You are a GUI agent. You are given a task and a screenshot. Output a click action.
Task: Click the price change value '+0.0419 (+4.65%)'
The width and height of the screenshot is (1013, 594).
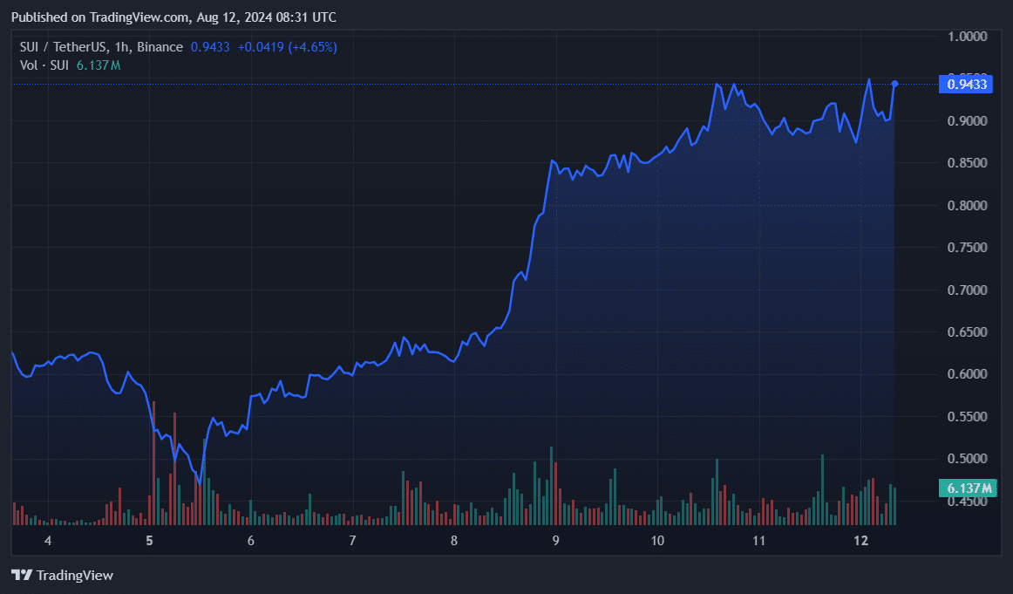pyautogui.click(x=288, y=46)
